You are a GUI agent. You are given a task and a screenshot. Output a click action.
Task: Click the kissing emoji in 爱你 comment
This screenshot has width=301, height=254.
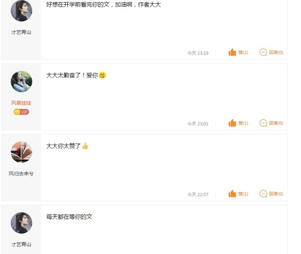103,75
